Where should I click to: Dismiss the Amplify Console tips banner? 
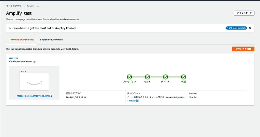[x=250, y=28]
